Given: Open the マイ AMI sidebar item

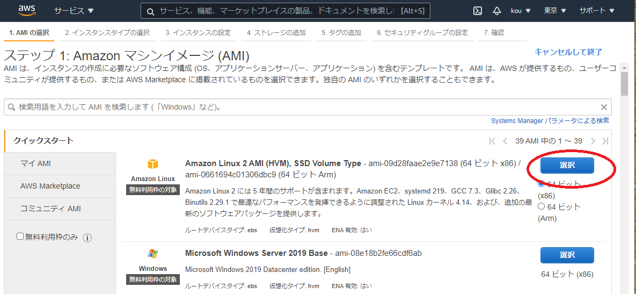Looking at the screenshot, I should [60, 163].
